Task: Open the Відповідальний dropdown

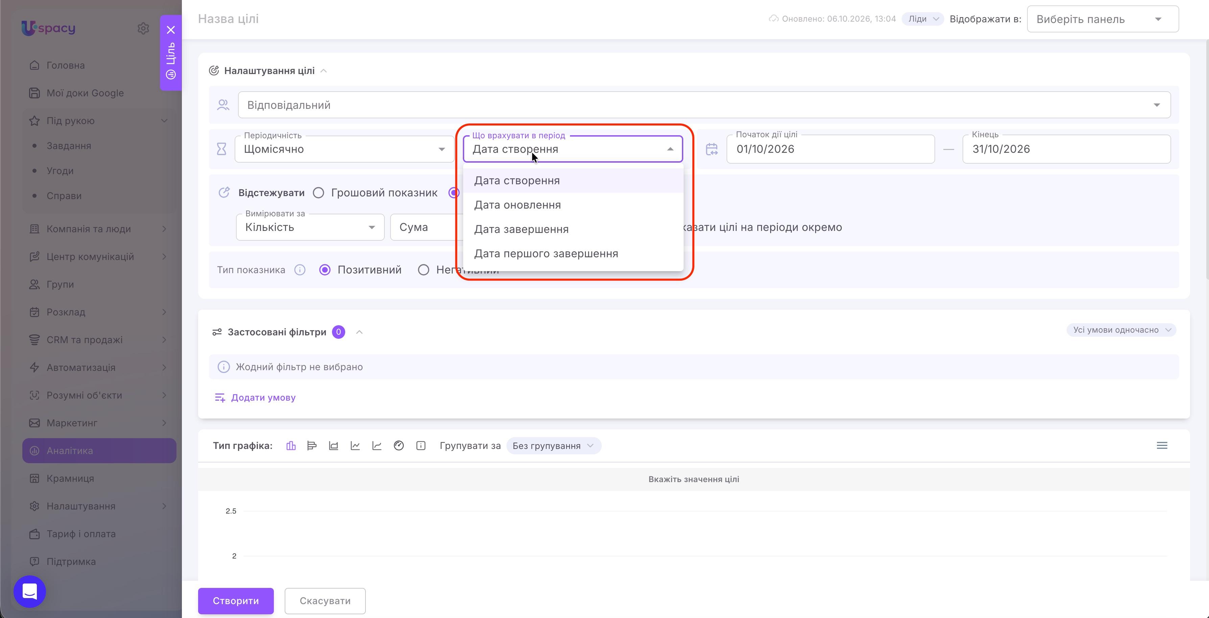Action: coord(704,105)
